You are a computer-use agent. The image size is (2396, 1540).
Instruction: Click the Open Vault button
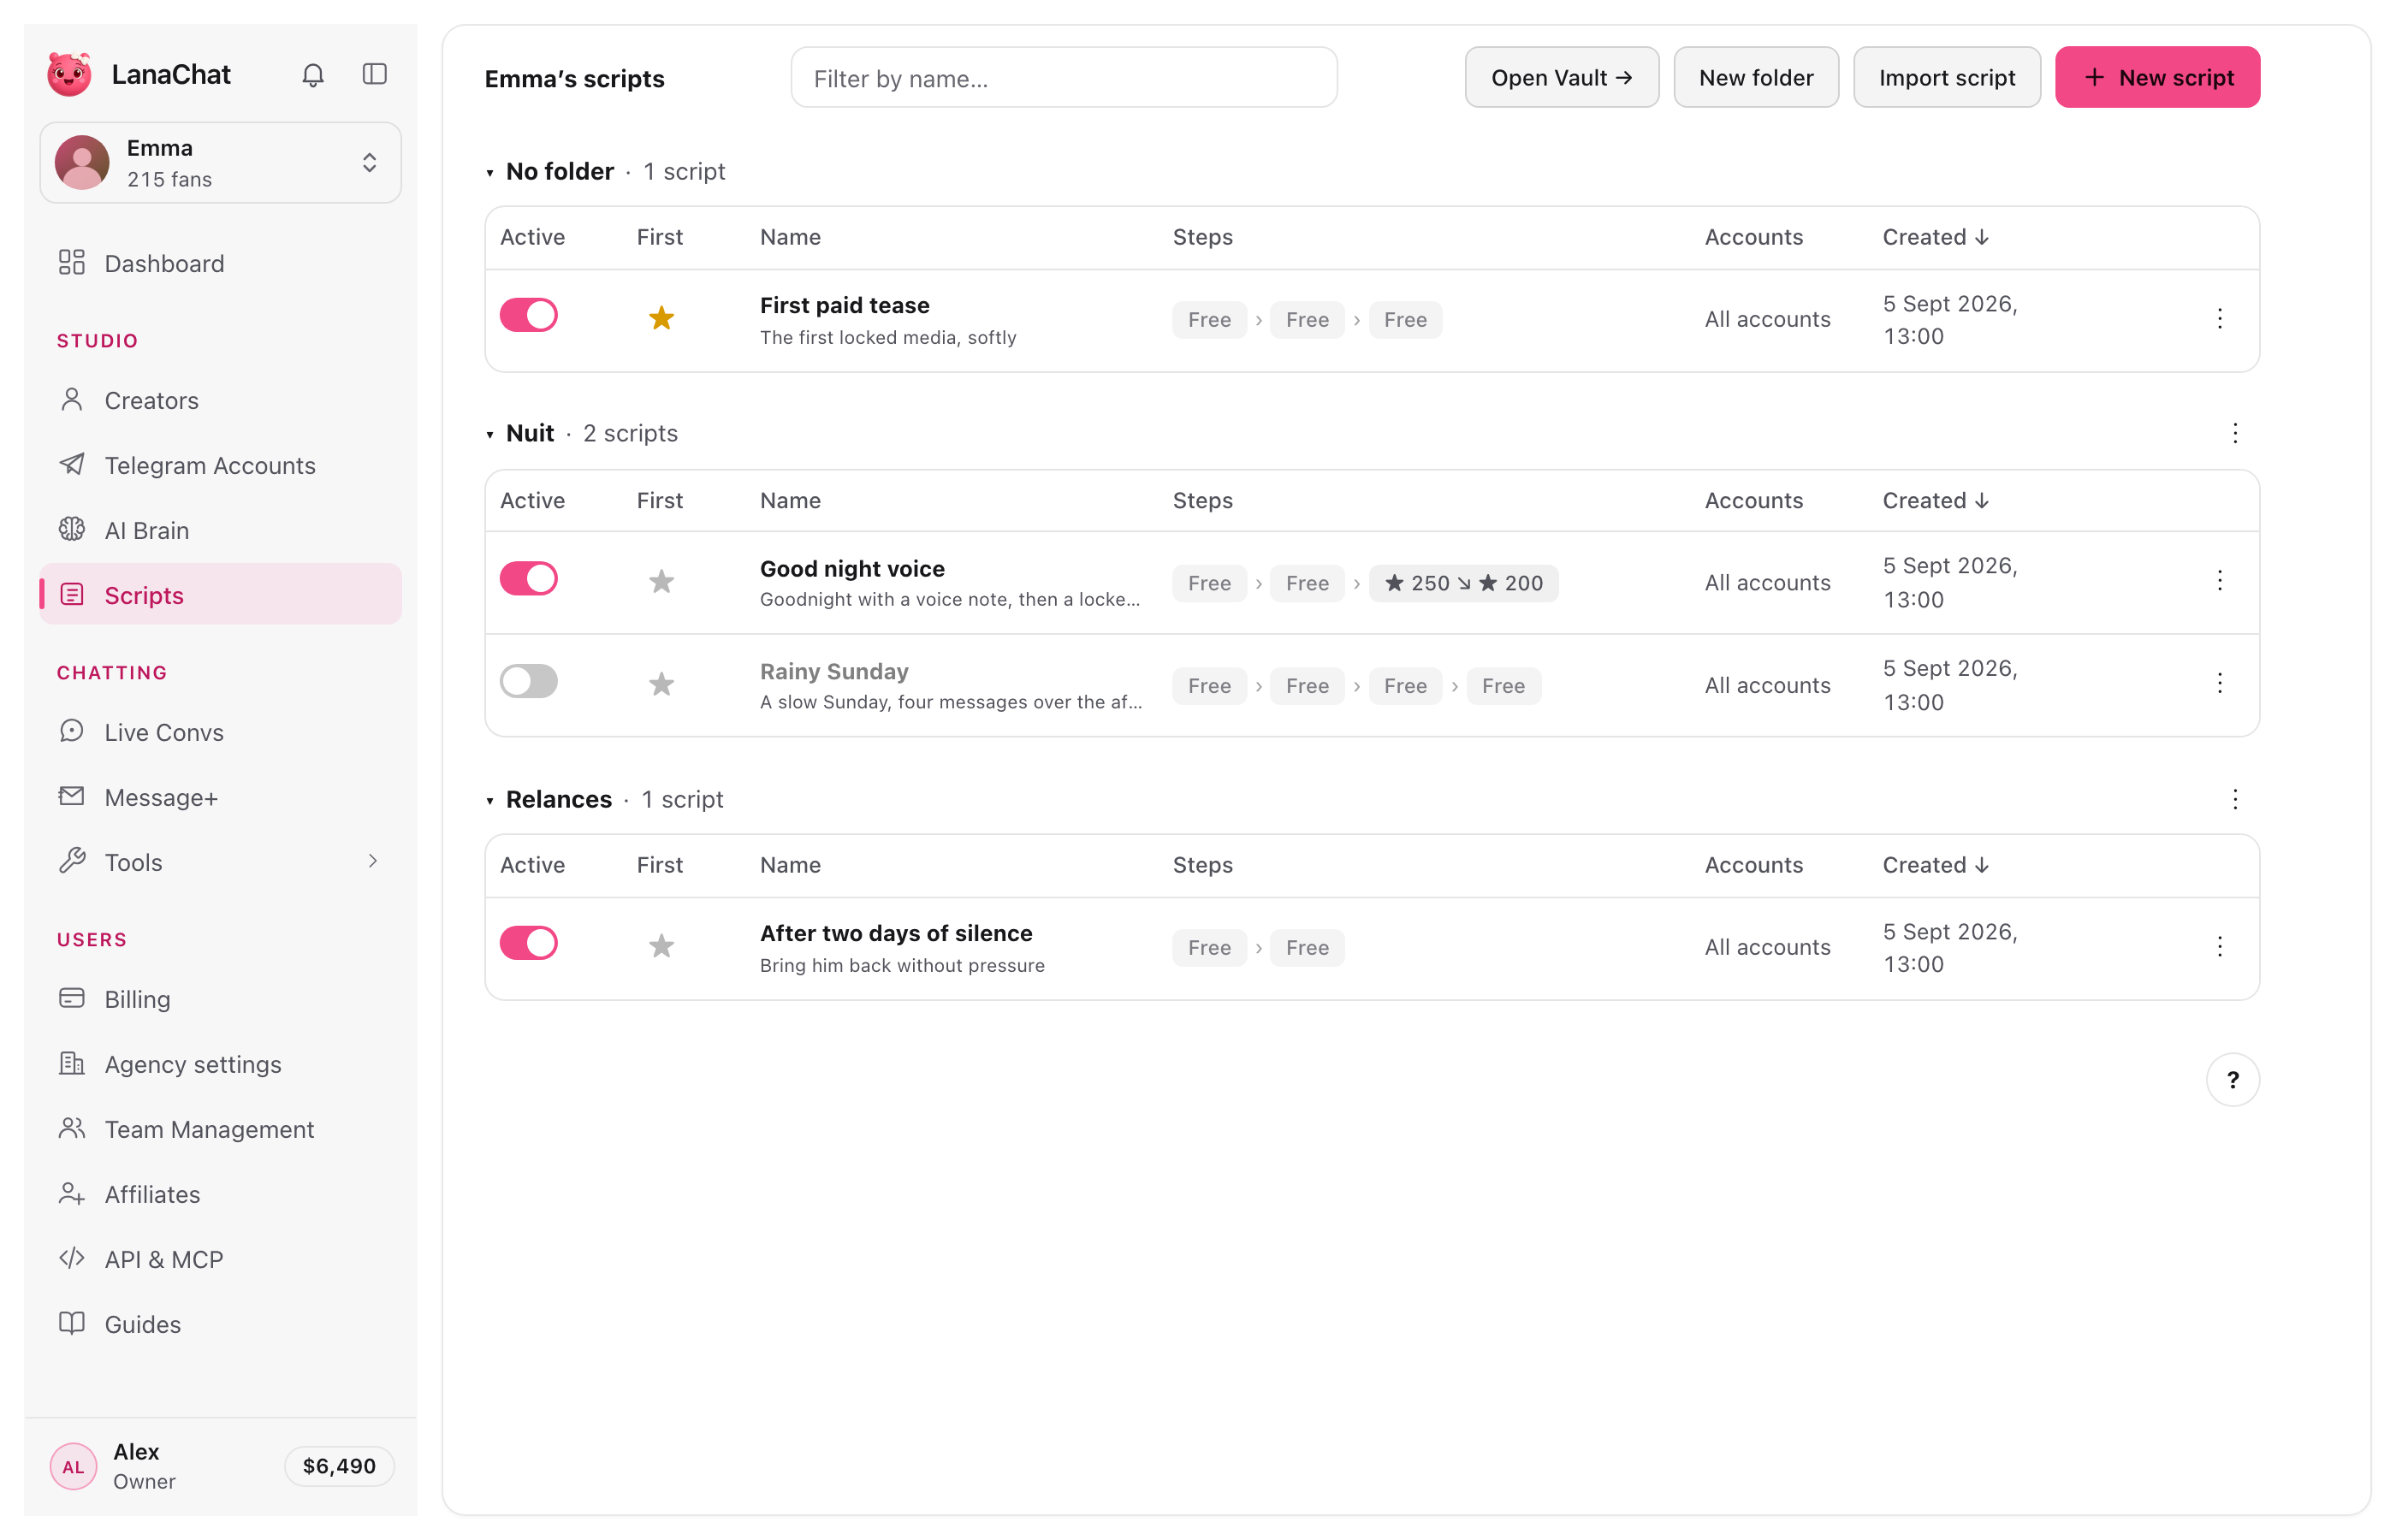coord(1562,77)
